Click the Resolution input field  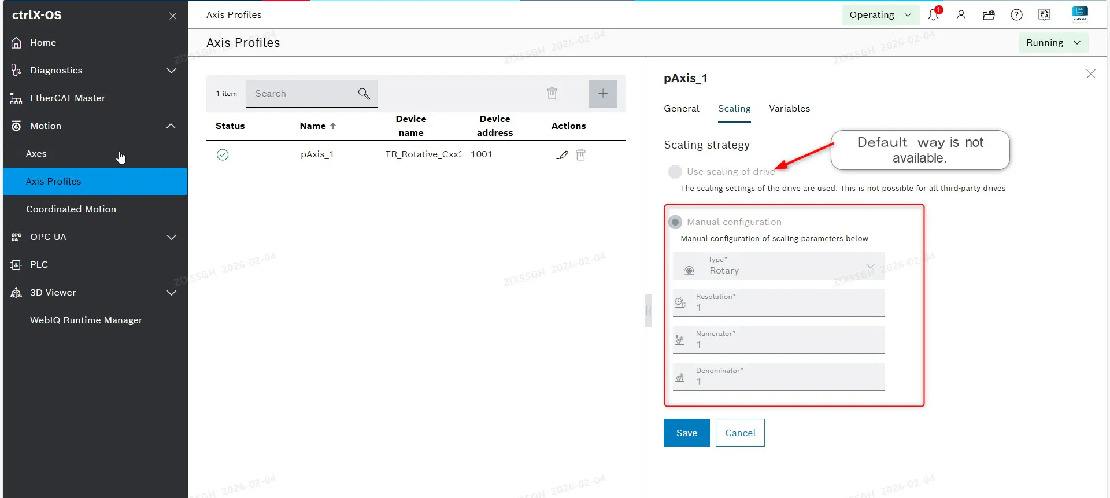coord(778,303)
